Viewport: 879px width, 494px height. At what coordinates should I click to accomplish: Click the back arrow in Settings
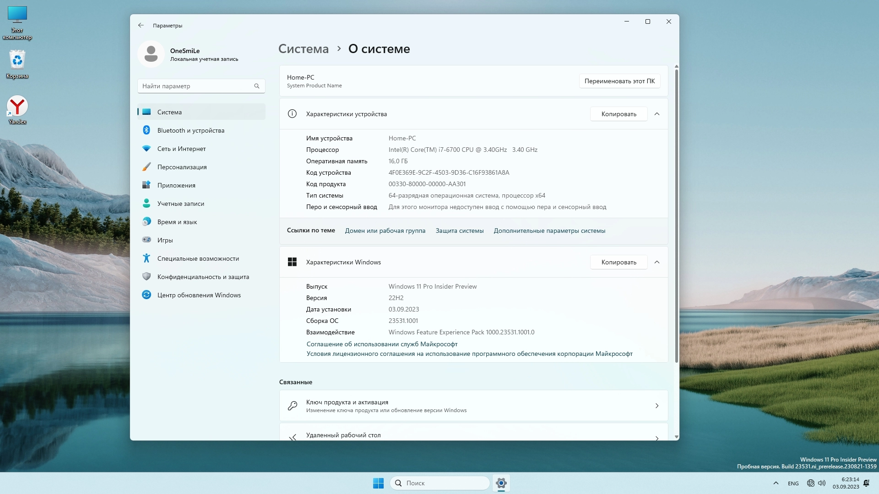pos(141,26)
